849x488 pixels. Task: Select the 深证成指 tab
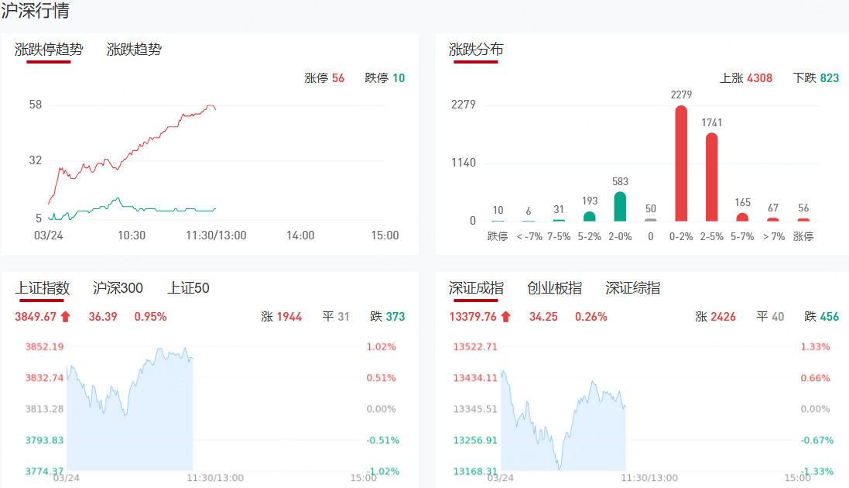click(476, 288)
